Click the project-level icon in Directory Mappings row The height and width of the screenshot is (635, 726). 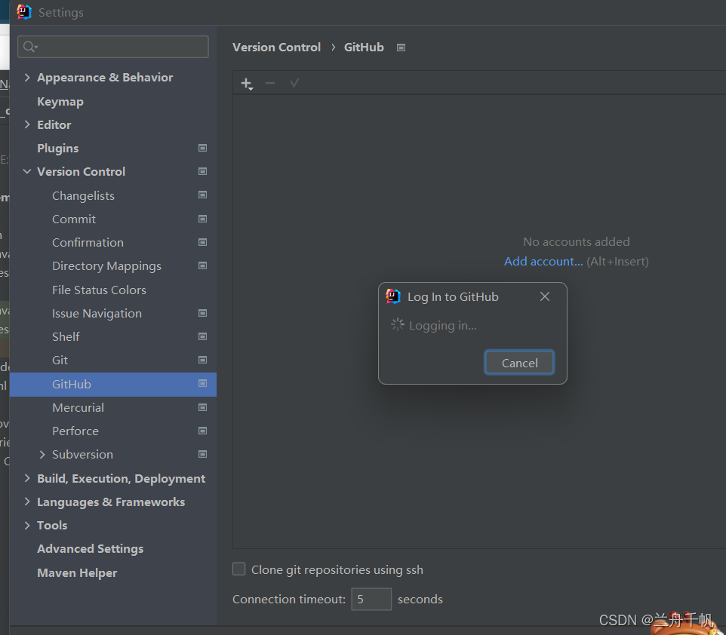click(x=202, y=266)
